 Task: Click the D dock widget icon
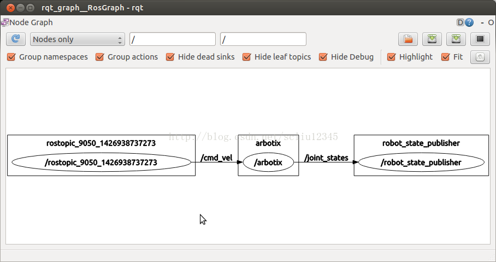click(460, 22)
